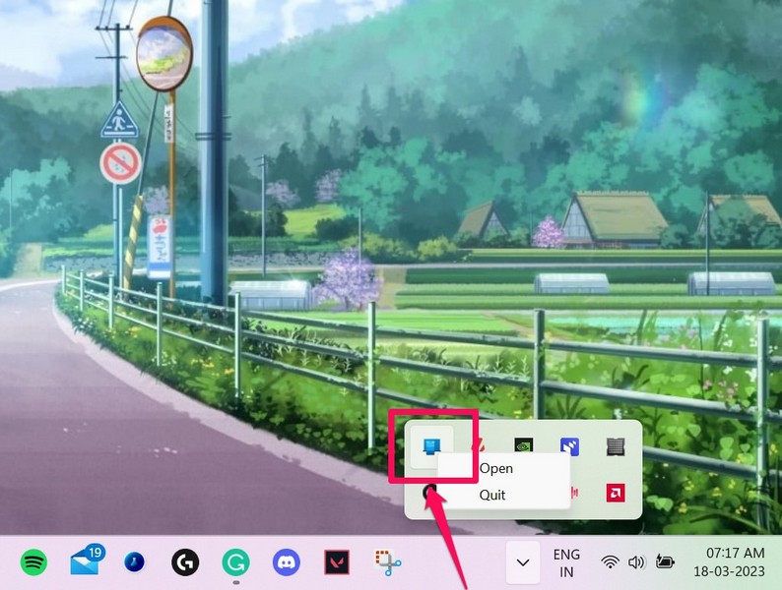This screenshot has width=782, height=590.
Task: Open the Mail app with 19 unread
Action: pyautogui.click(x=86, y=562)
